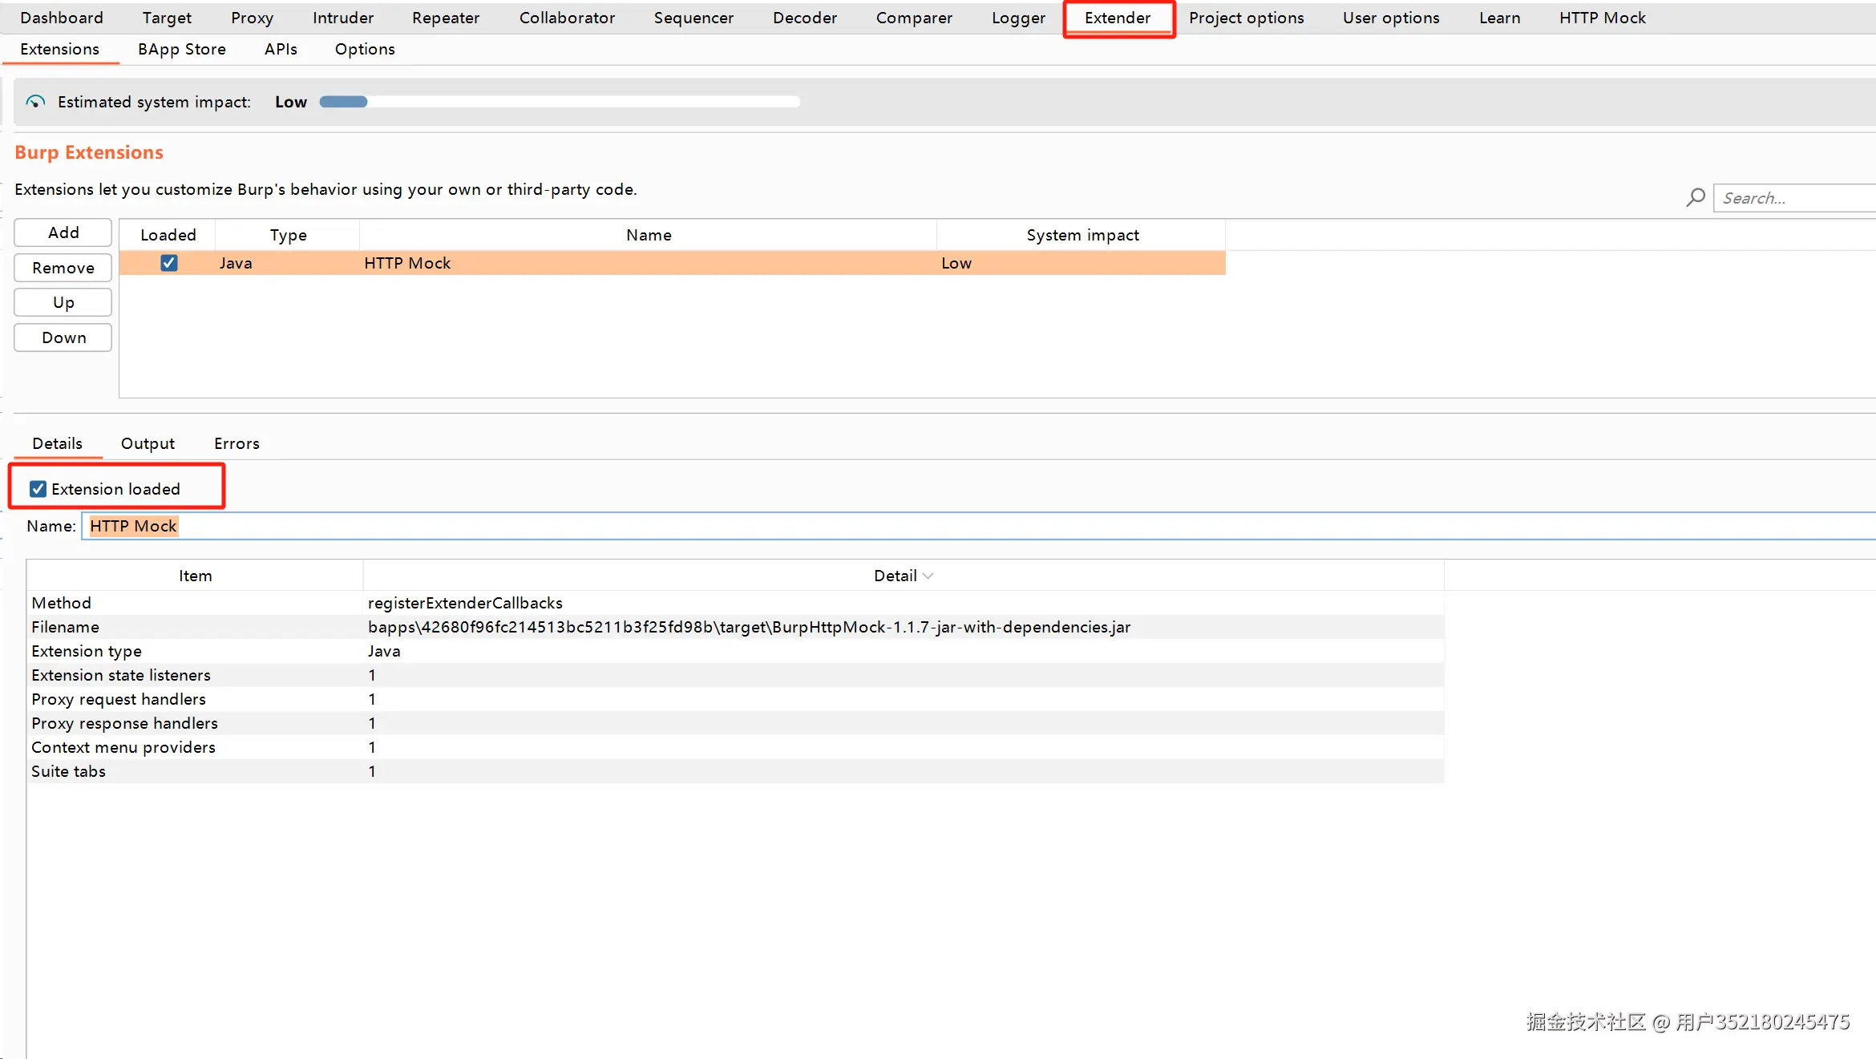Sort by System impact column header

click(1082, 235)
